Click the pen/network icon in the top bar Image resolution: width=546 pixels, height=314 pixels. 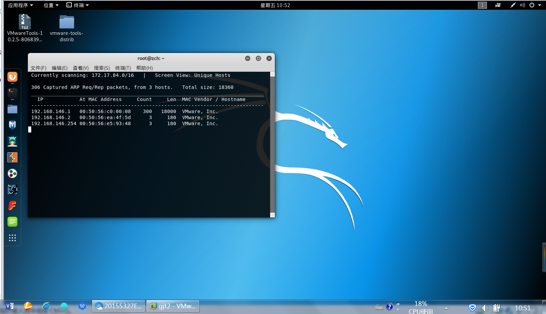point(513,5)
